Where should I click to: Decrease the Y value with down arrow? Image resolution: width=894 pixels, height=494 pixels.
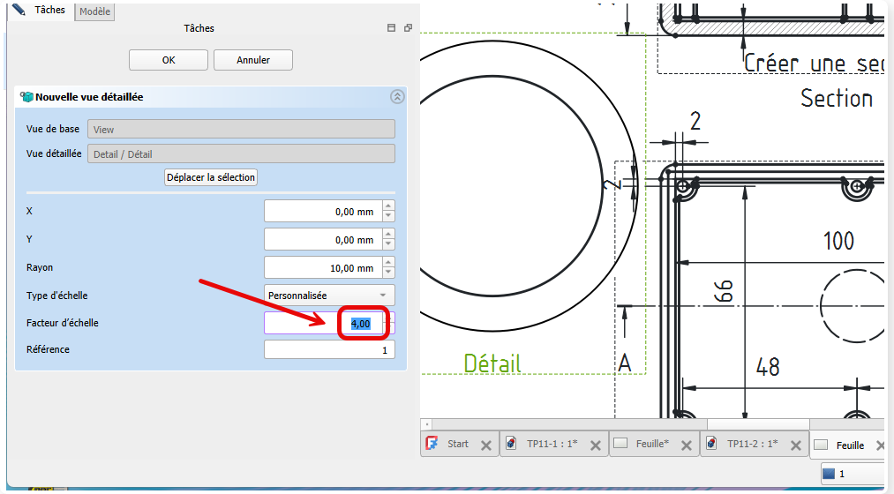(x=388, y=244)
